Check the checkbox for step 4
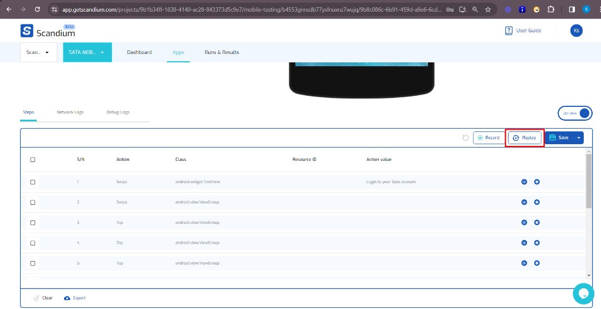The height and width of the screenshot is (309, 601). coord(33,243)
